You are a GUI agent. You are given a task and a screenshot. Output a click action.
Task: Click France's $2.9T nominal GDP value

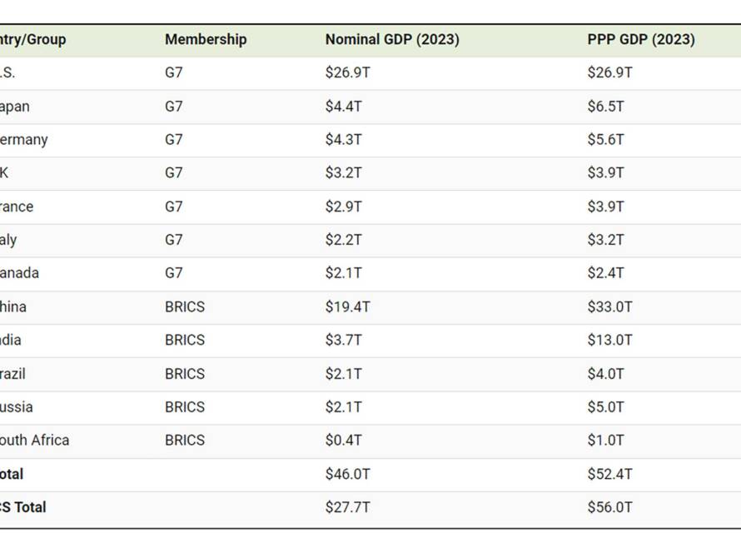343,207
